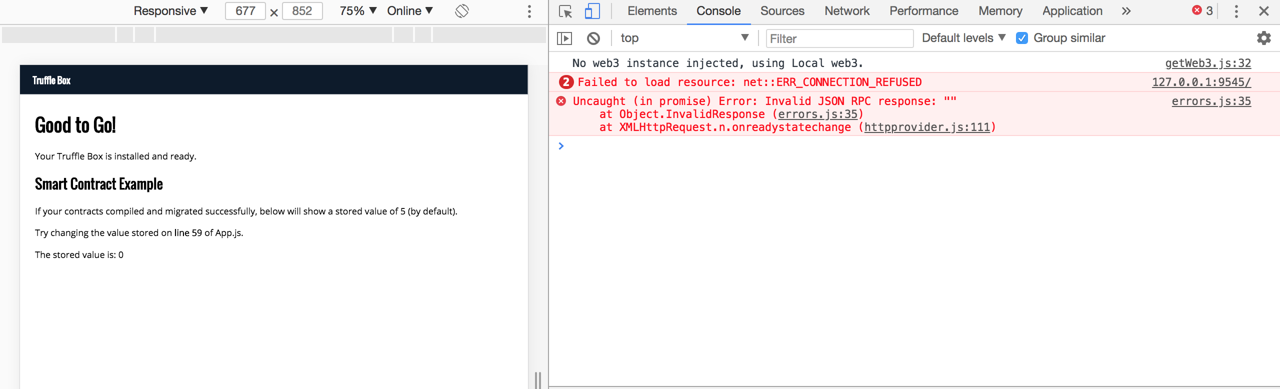Screen dimensions: 1280x389
Task: Open the top context selector dropdown
Action: 684,38
